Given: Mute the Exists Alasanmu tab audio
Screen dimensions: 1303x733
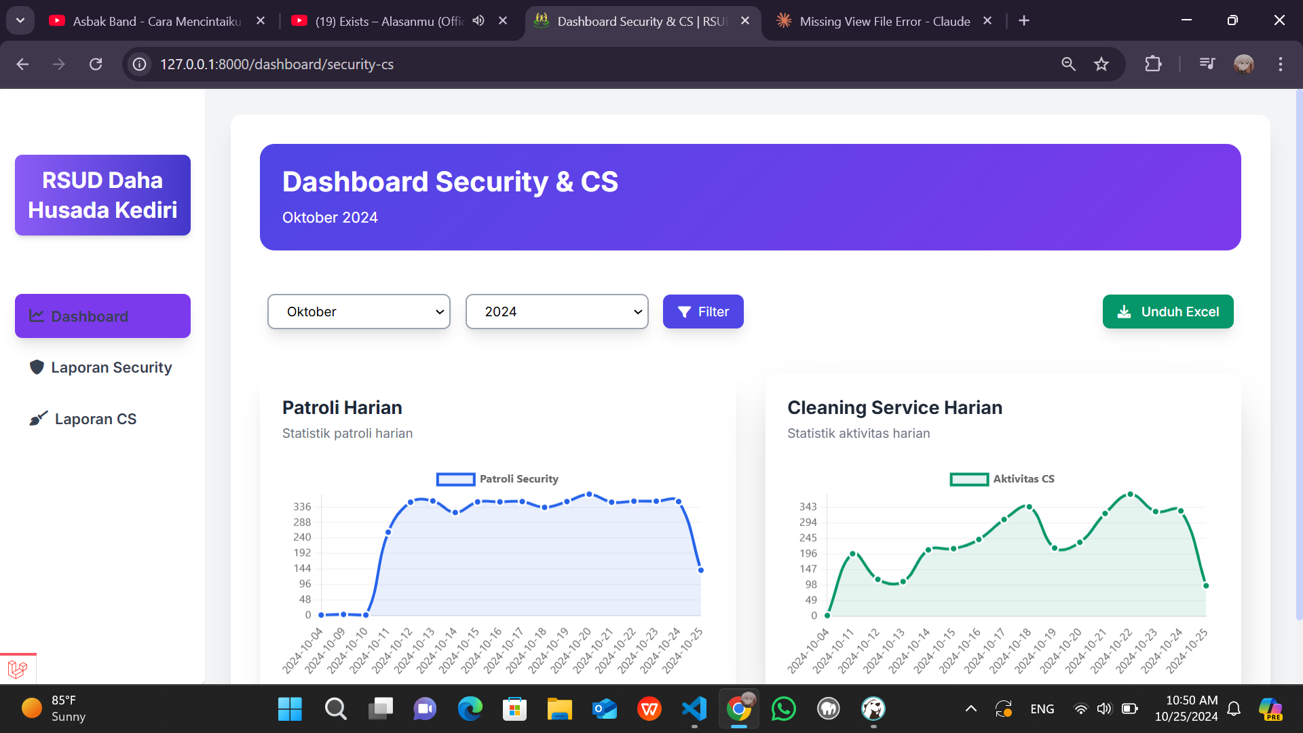Looking at the screenshot, I should [x=478, y=20].
